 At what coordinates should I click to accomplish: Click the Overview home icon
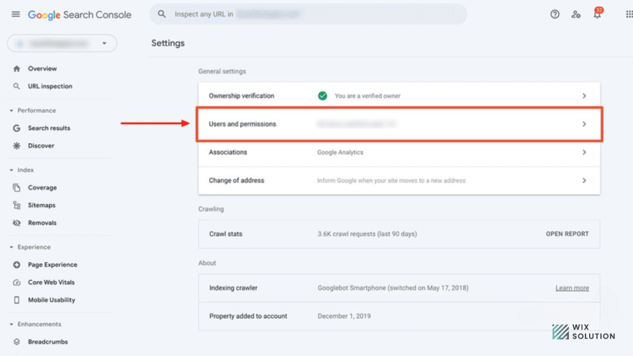(x=17, y=69)
